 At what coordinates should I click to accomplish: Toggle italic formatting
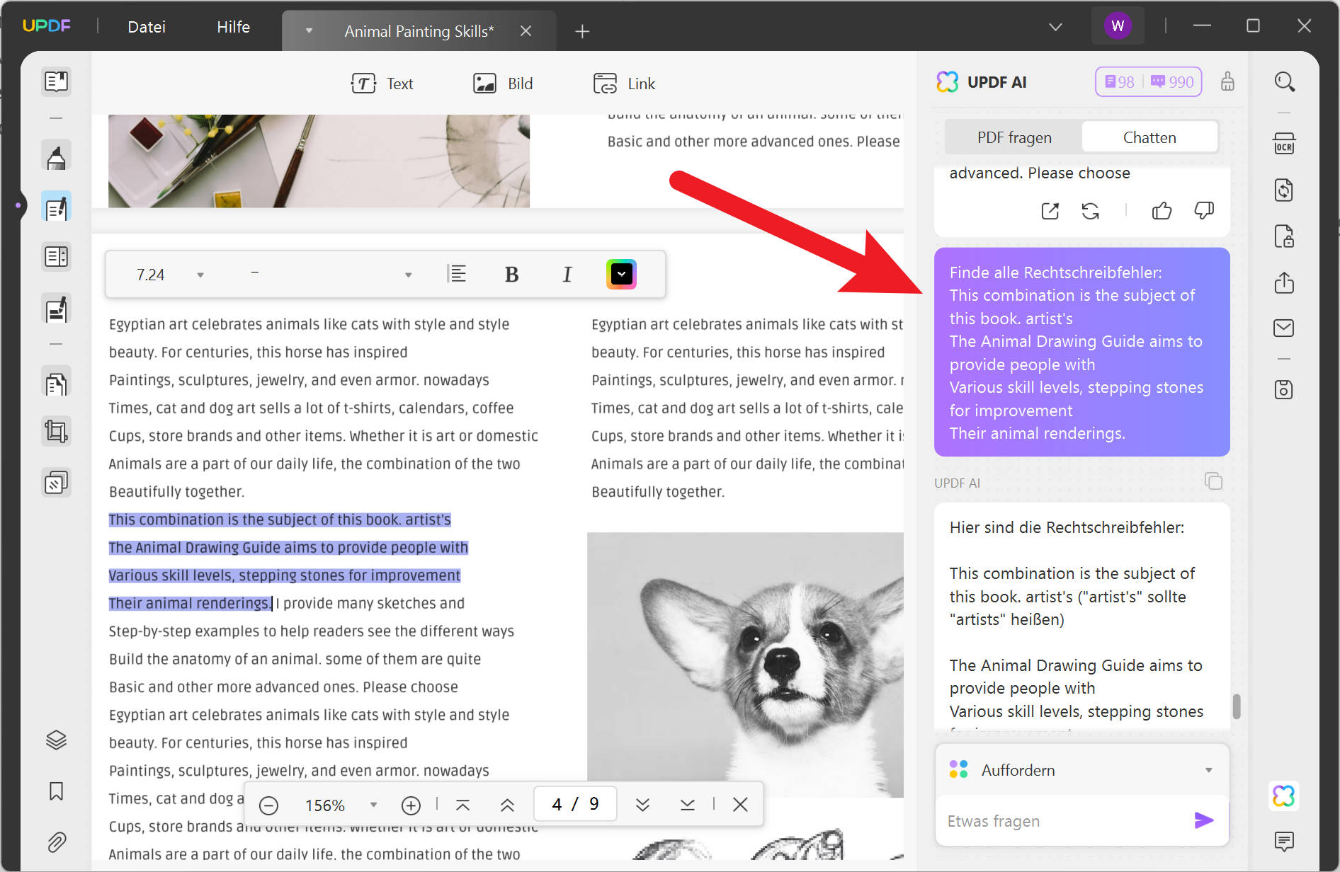[567, 274]
